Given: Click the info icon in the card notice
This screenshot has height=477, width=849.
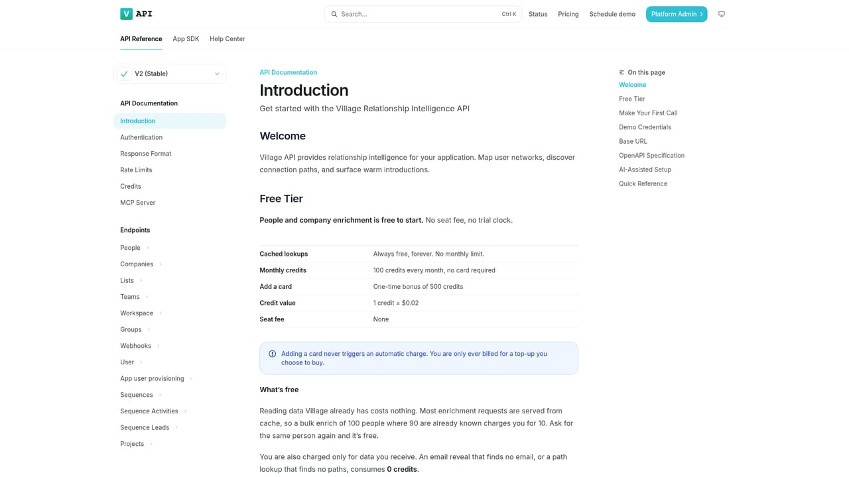Looking at the screenshot, I should (x=272, y=354).
